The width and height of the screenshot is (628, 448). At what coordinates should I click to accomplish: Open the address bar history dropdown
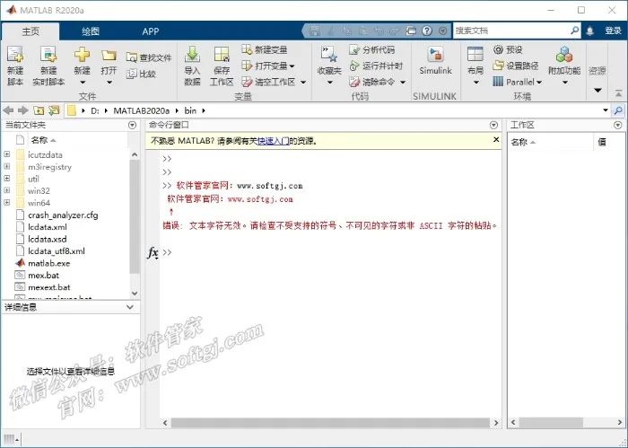[606, 110]
